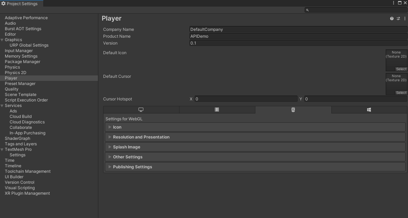Click Select button for Default Cursor
Image resolution: width=408 pixels, height=218 pixels.
click(401, 93)
